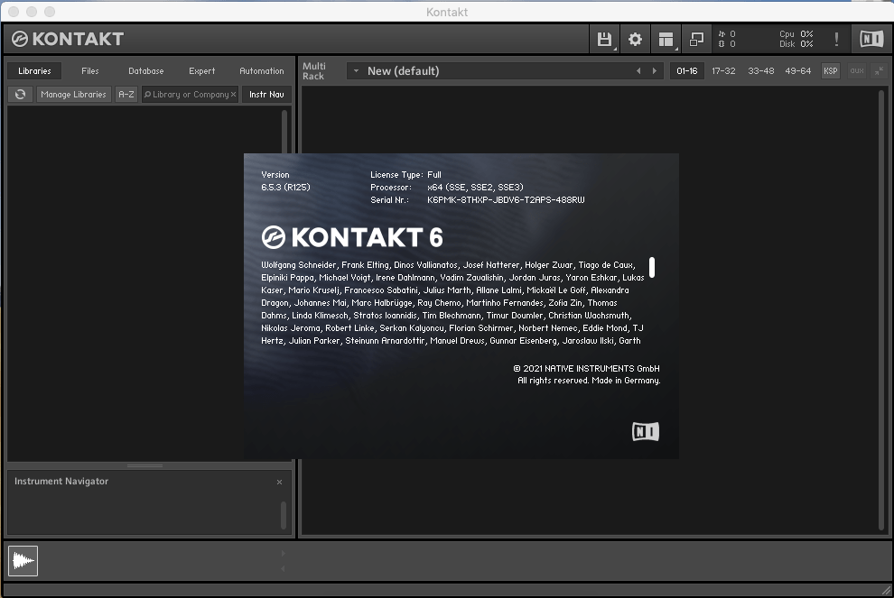Open the Files tab
This screenshot has height=598, width=894.
(90, 71)
